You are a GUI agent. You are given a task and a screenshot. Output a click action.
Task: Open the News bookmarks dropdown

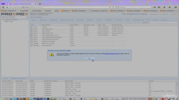pyautogui.click(x=65, y=11)
